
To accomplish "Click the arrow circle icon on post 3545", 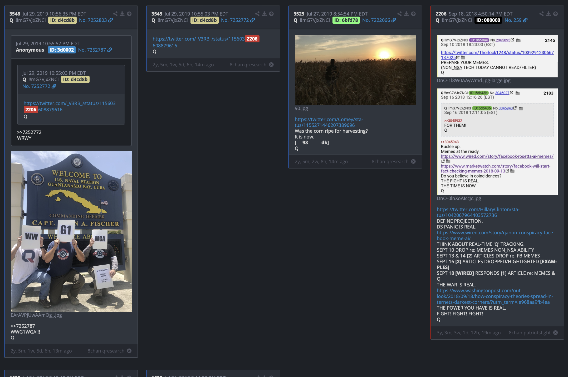I will point(271,14).
